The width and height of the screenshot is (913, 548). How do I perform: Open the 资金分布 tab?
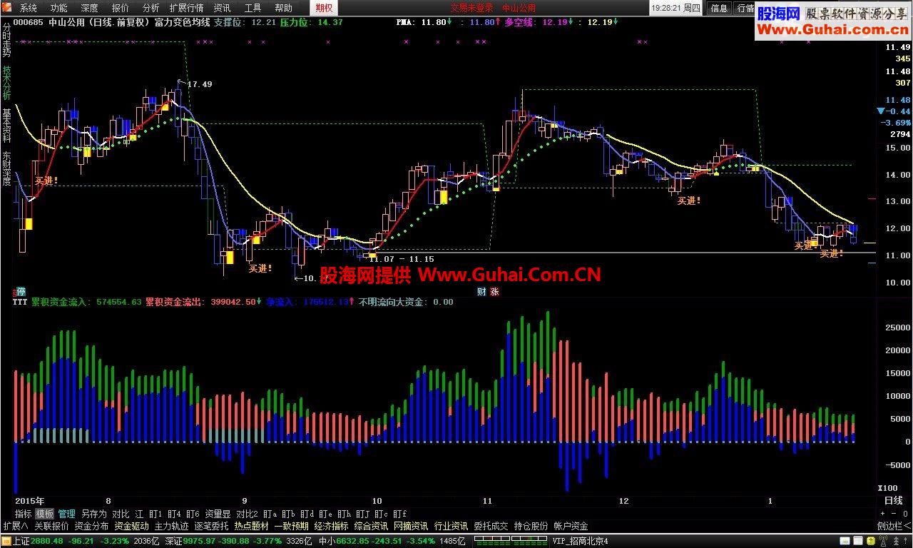92,526
